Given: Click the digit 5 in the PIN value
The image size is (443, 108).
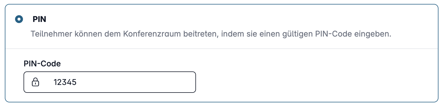Looking at the screenshot, I should tap(75, 82).
